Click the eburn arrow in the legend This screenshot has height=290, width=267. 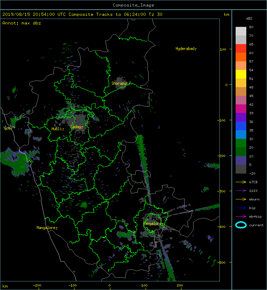click(241, 199)
